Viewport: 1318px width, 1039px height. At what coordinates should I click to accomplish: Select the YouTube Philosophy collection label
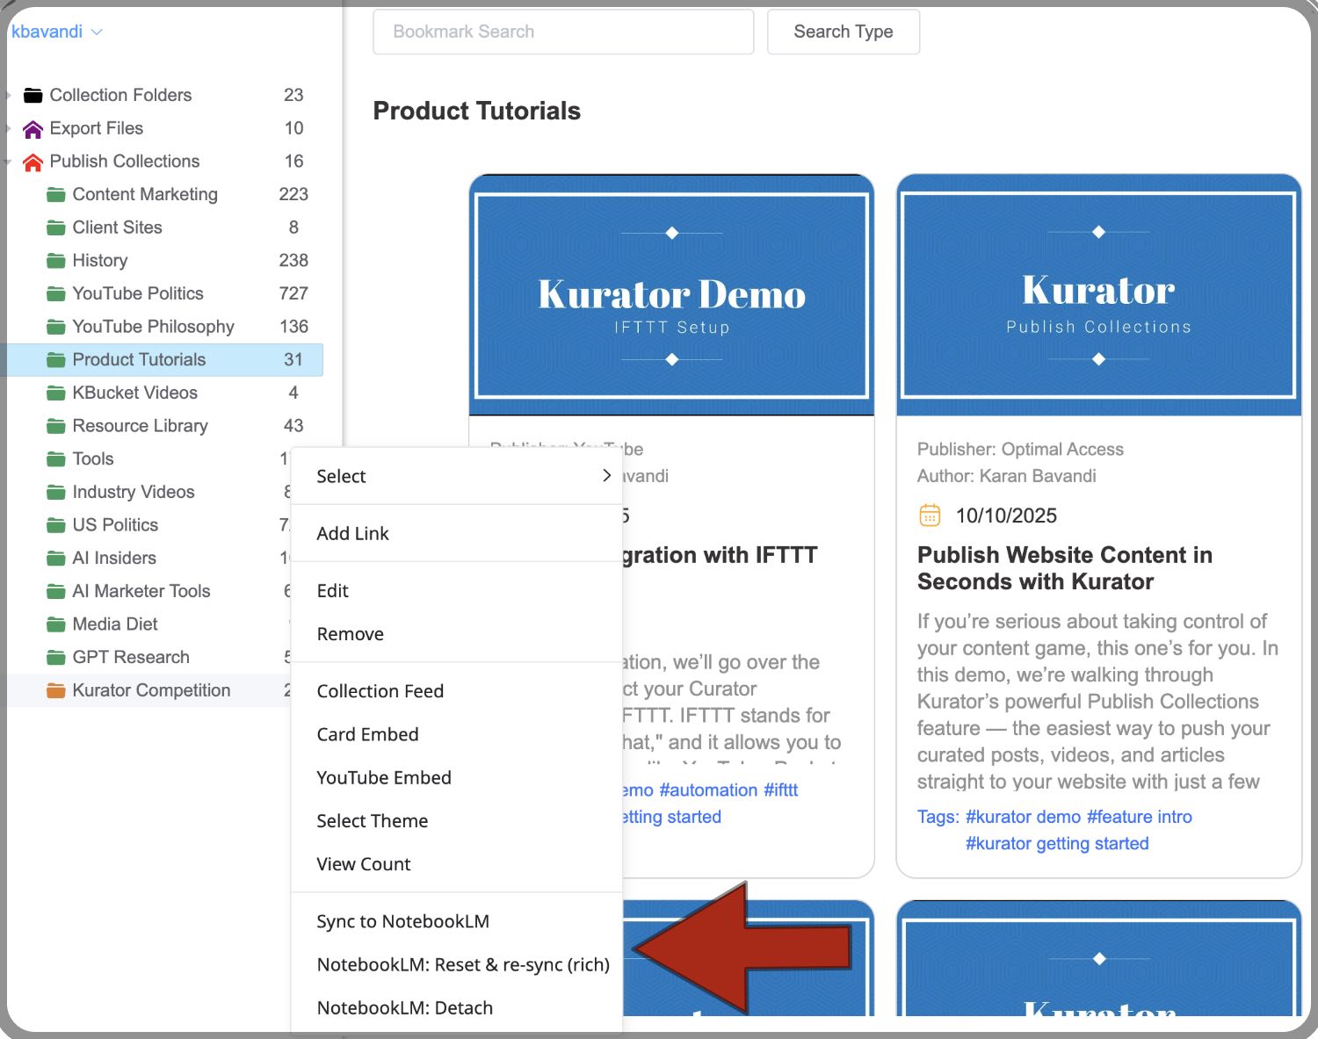154,327
